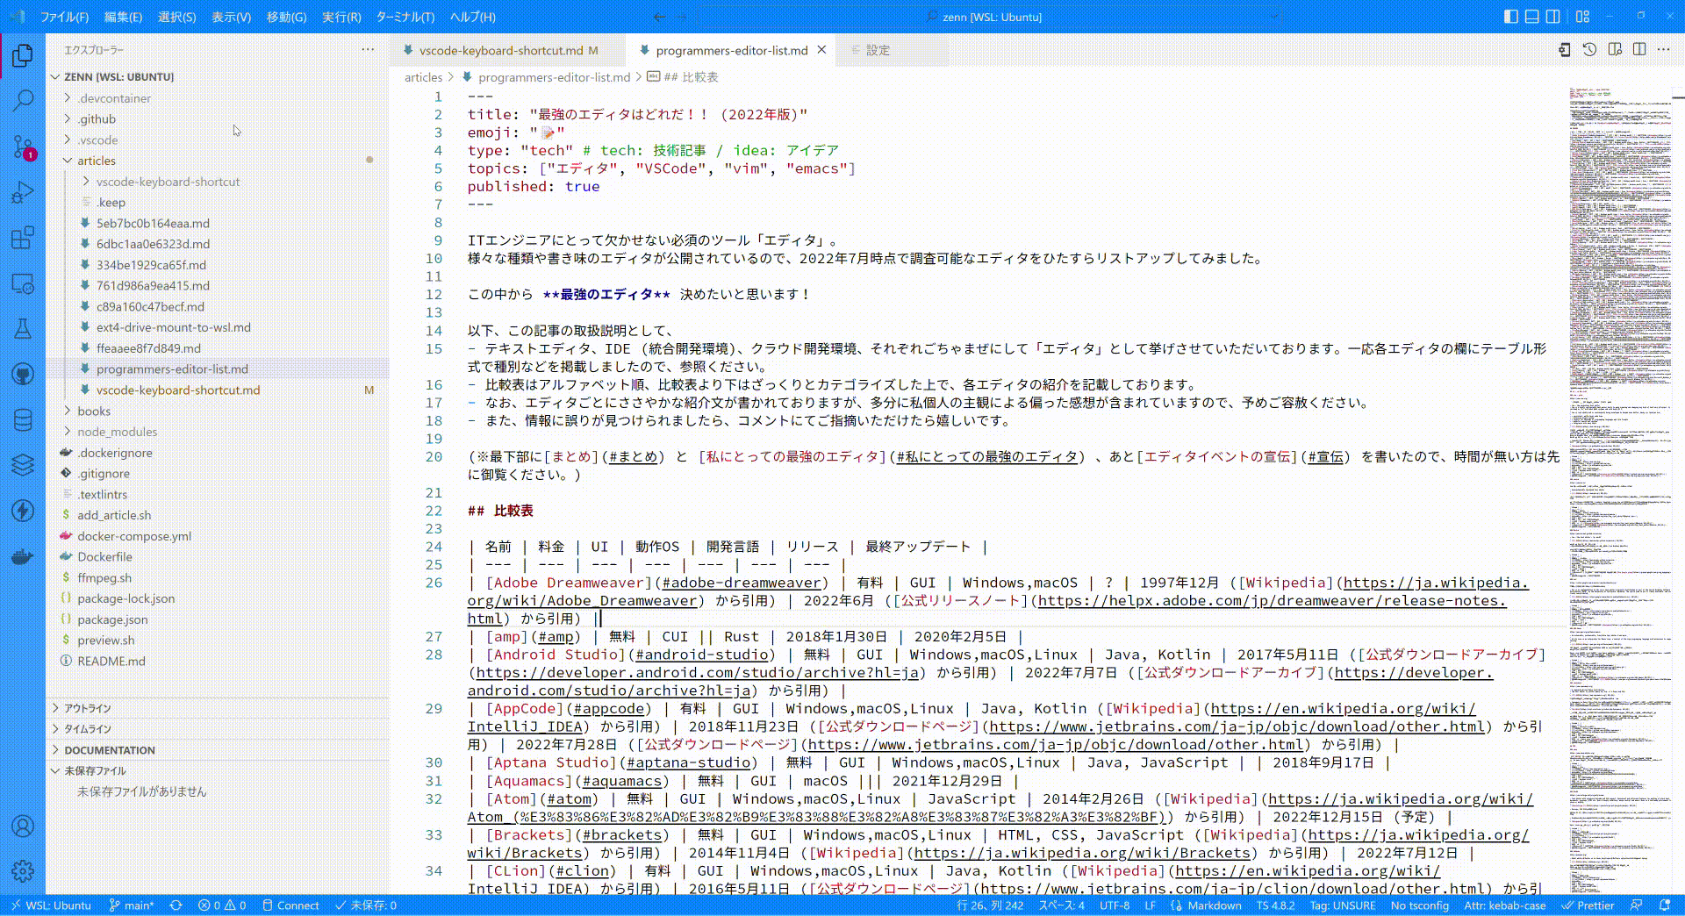1685x916 pixels.
Task: Open the lightning bolt view in activity bar
Action: click(x=23, y=511)
